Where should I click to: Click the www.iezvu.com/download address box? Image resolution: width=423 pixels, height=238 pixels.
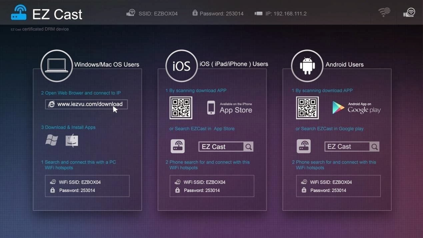click(x=86, y=104)
